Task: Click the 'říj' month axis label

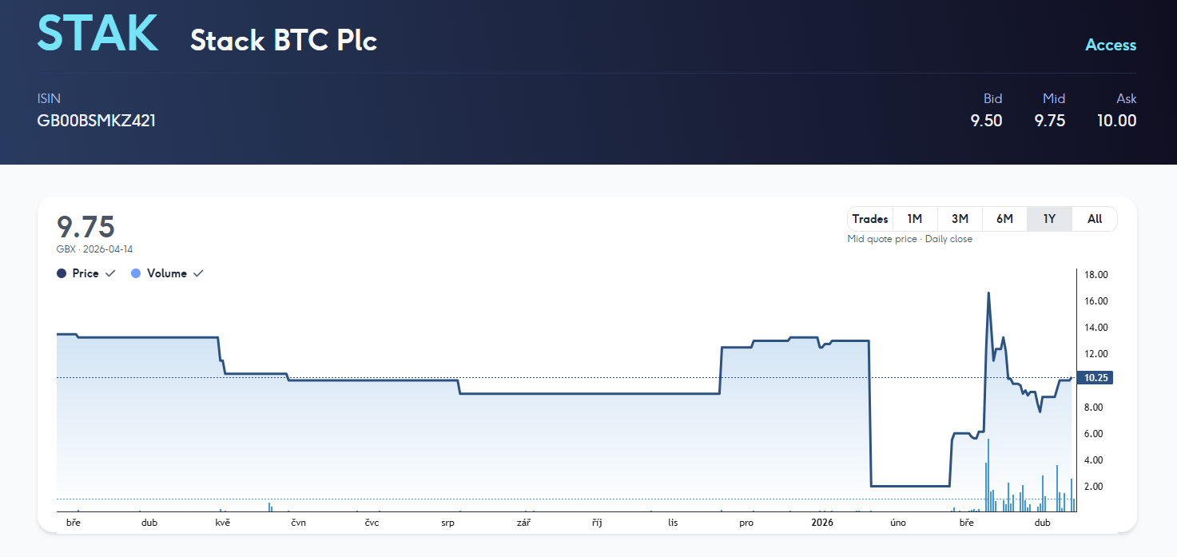Action: coord(597,523)
